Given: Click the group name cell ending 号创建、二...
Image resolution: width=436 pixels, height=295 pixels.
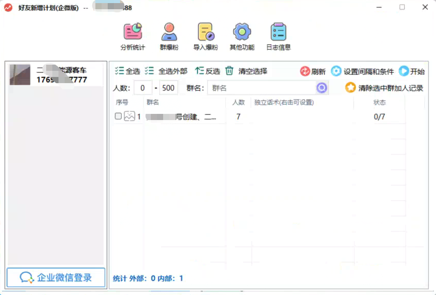Looking at the screenshot, I should coord(181,117).
